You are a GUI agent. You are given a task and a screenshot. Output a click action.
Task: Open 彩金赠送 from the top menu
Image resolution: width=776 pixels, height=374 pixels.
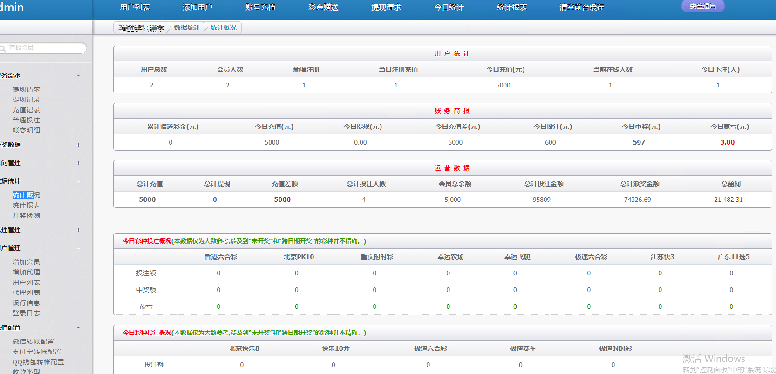point(323,7)
